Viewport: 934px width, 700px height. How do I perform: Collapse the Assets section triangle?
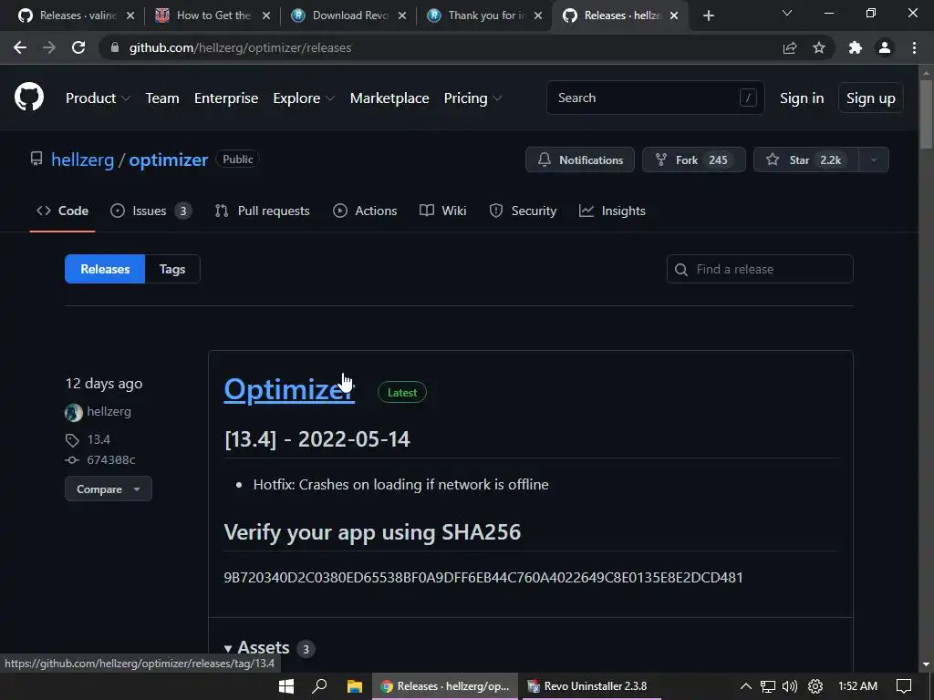(x=227, y=648)
